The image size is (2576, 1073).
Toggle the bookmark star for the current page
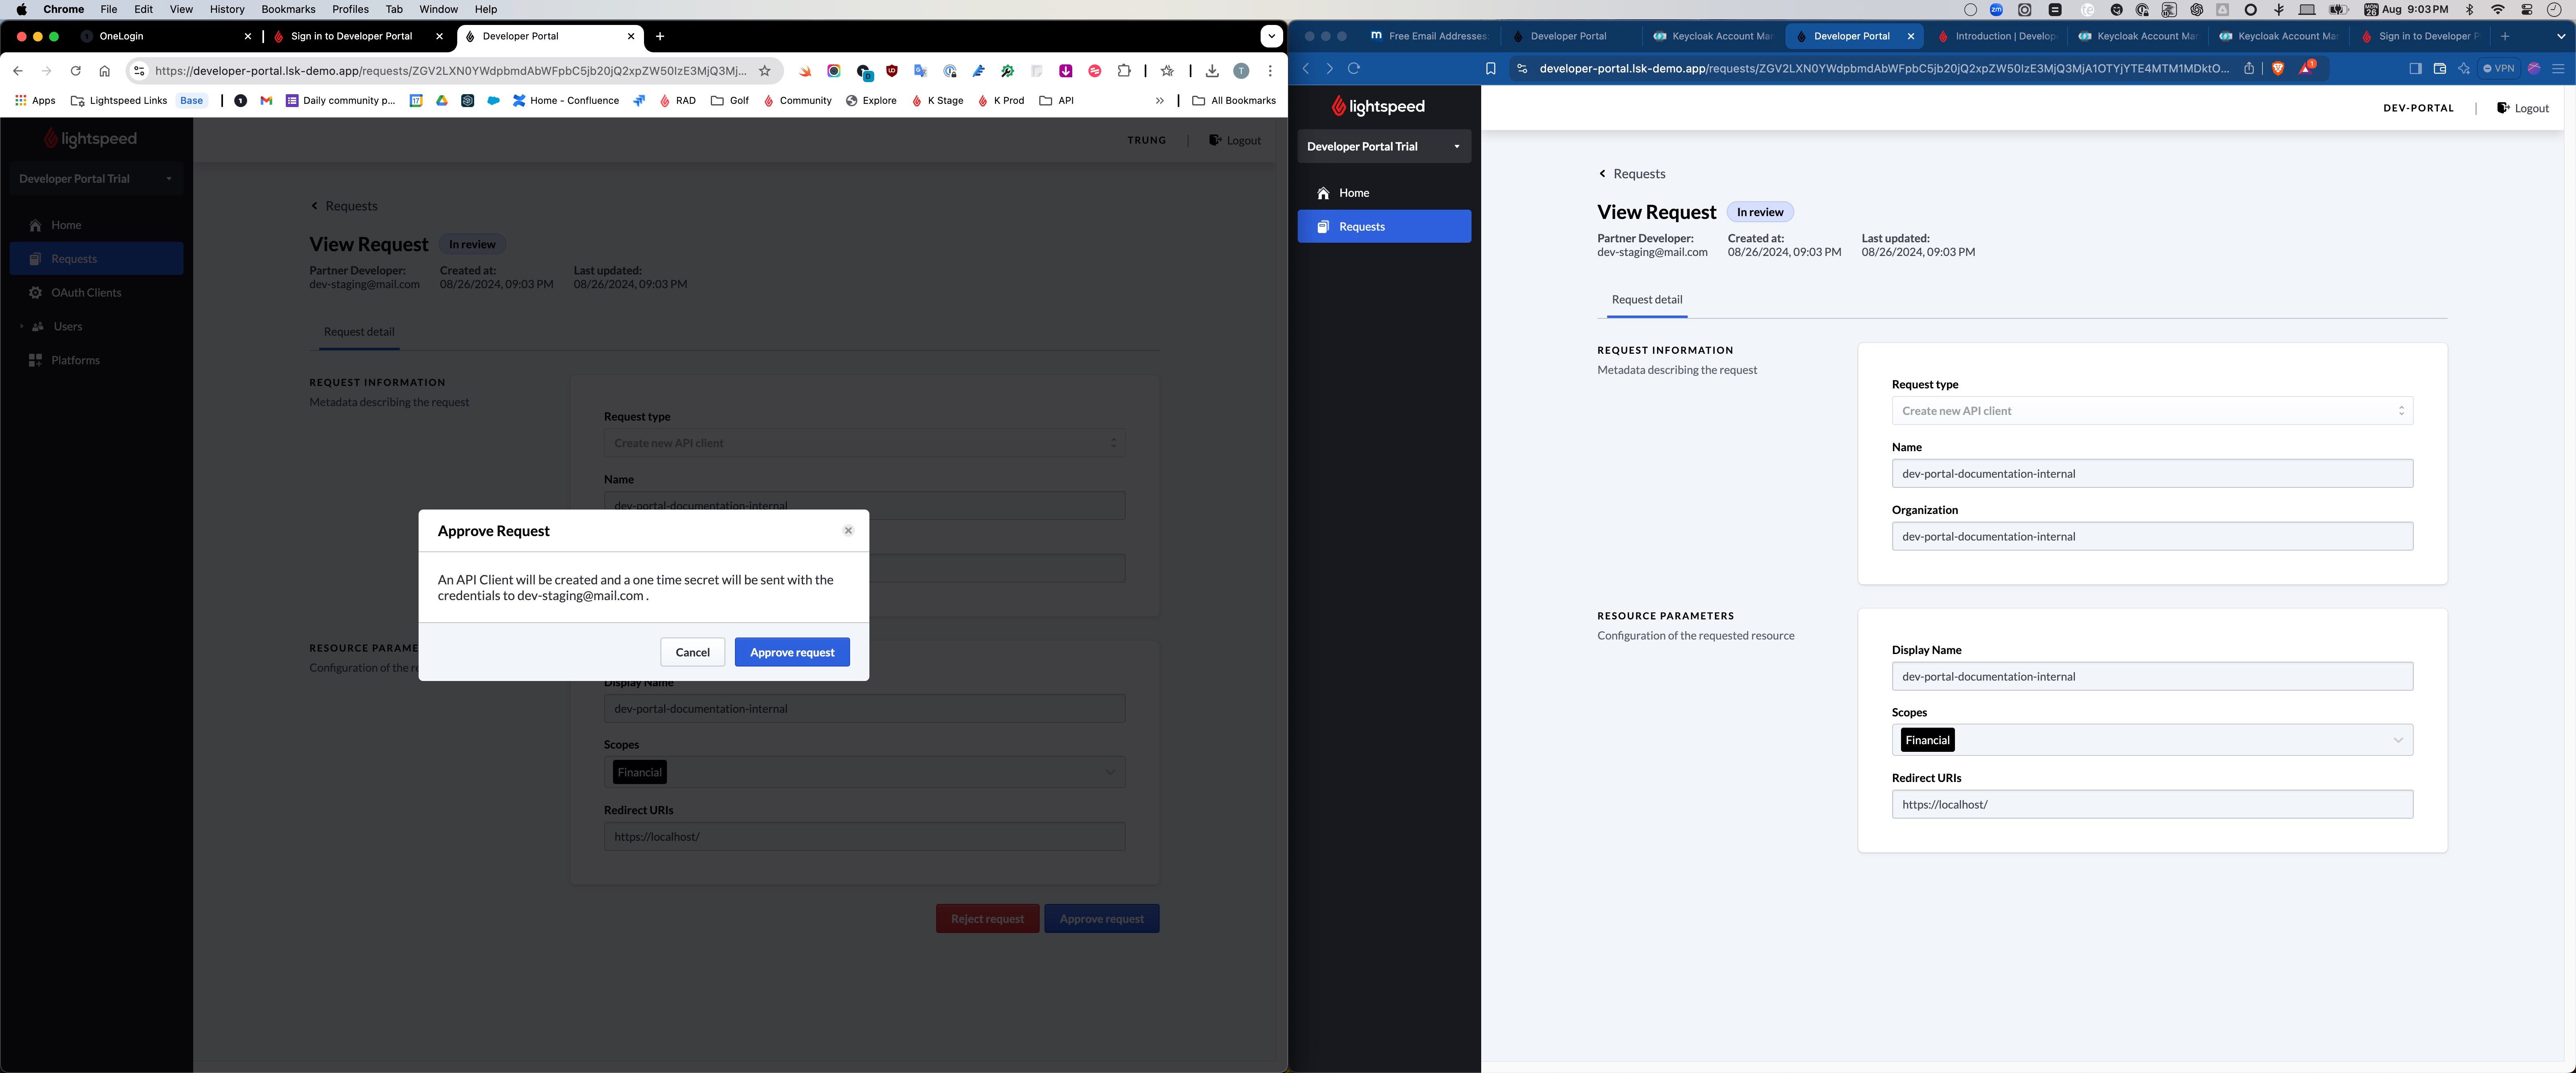765,71
